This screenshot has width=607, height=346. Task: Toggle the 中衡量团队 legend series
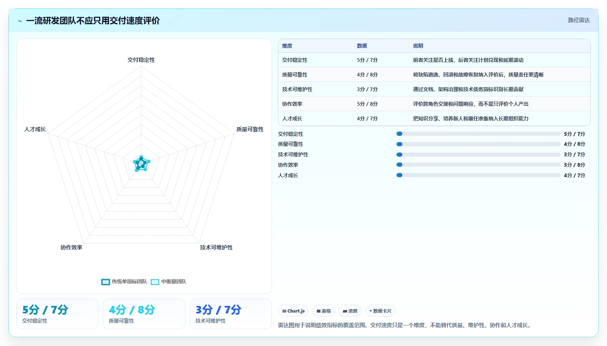tap(168, 282)
